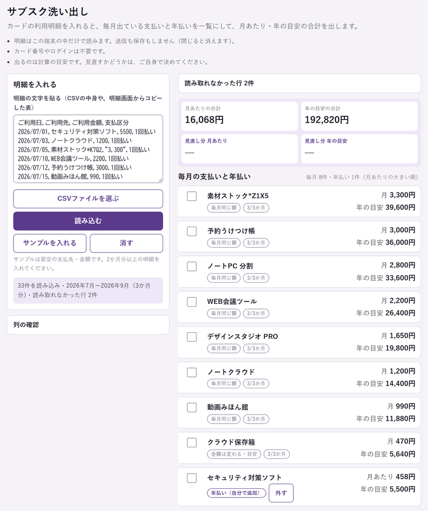Click the 消す button
Image resolution: width=428 pixels, height=511 pixels.
coord(126,243)
